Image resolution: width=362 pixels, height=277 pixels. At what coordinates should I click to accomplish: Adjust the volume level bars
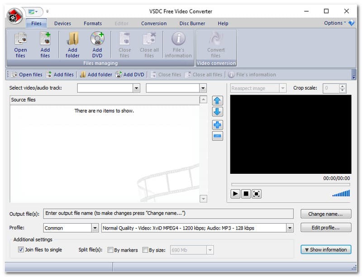click(x=341, y=193)
